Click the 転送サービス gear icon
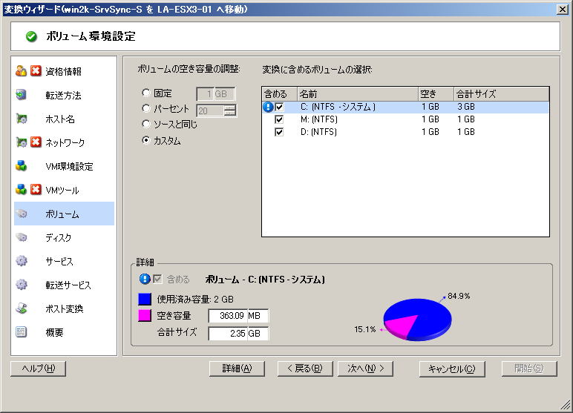Viewport: 573px width, 413px height. tap(22, 285)
